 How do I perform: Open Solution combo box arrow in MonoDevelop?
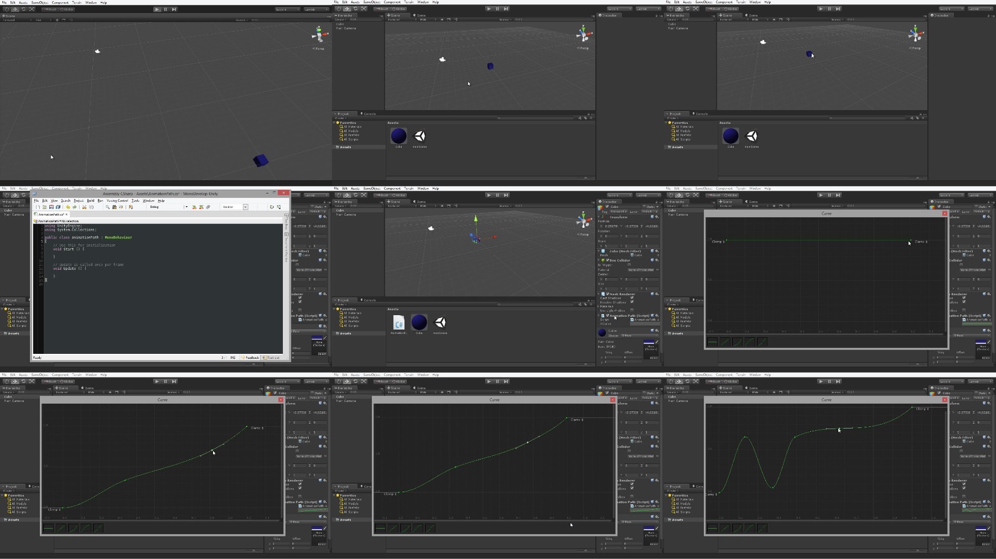coord(245,207)
